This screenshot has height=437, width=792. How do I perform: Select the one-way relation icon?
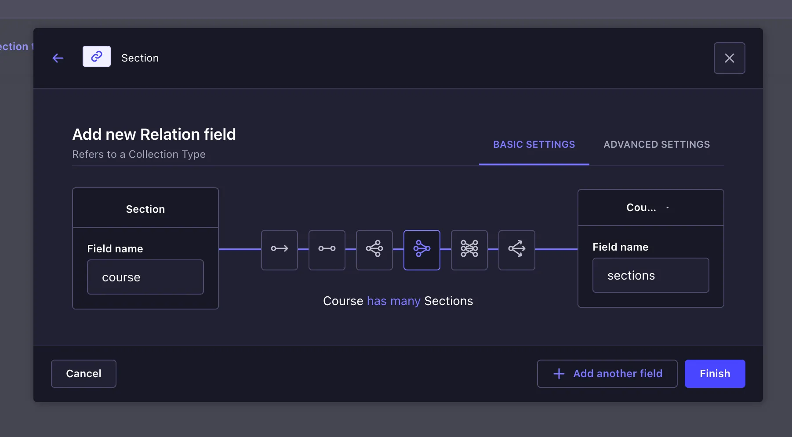(280, 250)
